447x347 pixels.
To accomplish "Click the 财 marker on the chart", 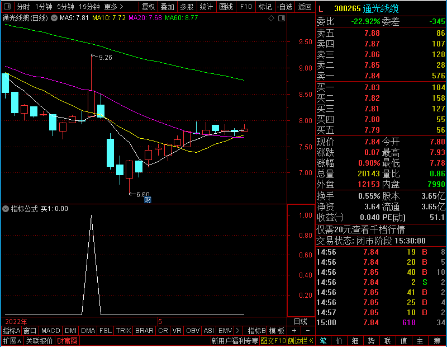I will [x=148, y=200].
